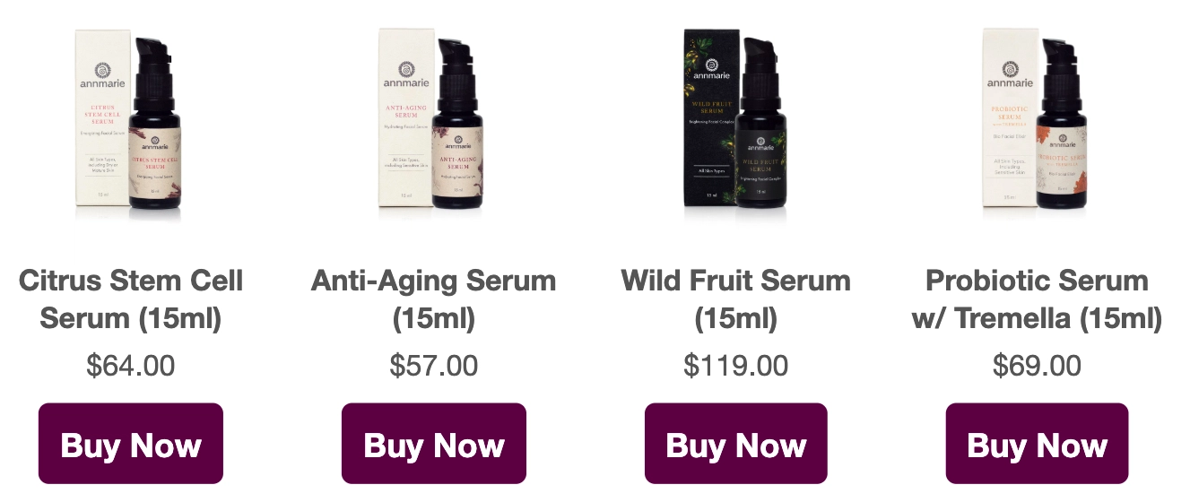
Task: Click Buy Now for Wild Fruit Serum
Action: tap(736, 444)
